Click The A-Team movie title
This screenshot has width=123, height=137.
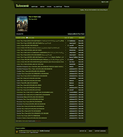coord(33,17)
